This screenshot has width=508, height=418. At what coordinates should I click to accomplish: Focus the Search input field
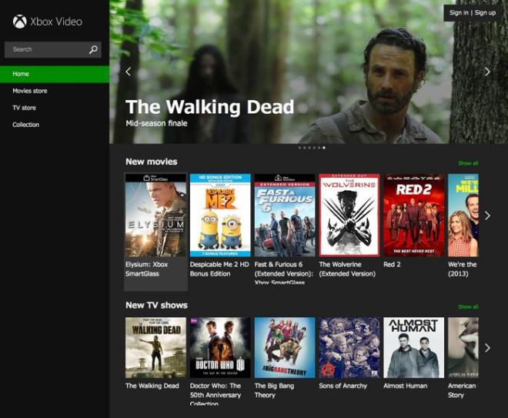pos(53,49)
